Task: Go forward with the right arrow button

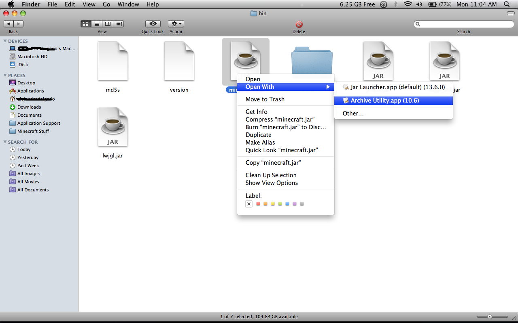Action: (x=19, y=24)
